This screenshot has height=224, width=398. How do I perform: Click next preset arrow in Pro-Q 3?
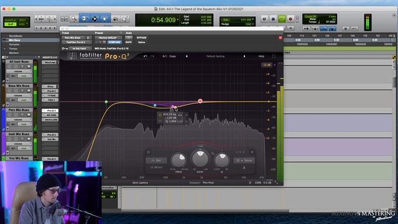(244, 56)
